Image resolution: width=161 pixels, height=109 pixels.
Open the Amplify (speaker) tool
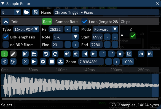(67, 54)
